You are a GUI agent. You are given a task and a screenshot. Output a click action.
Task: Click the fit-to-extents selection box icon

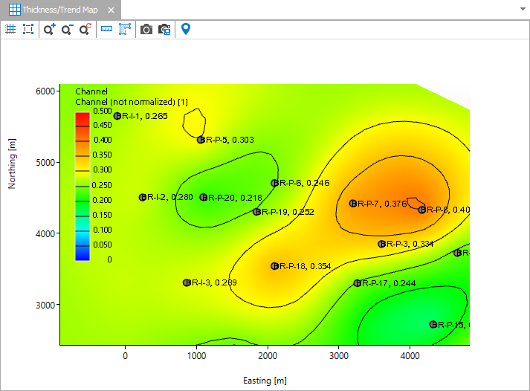(x=28, y=29)
